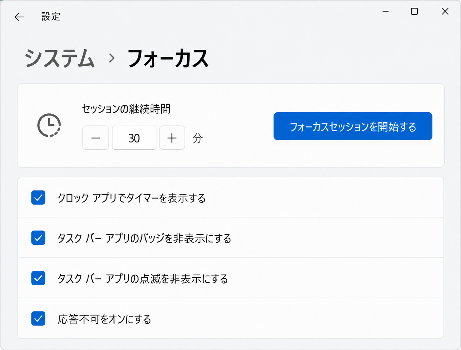Close the settings window
The height and width of the screenshot is (350, 461).
[x=445, y=12]
